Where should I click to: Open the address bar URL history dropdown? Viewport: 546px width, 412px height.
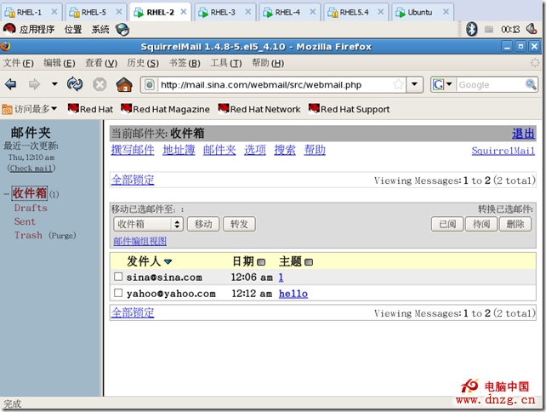pyautogui.click(x=414, y=84)
